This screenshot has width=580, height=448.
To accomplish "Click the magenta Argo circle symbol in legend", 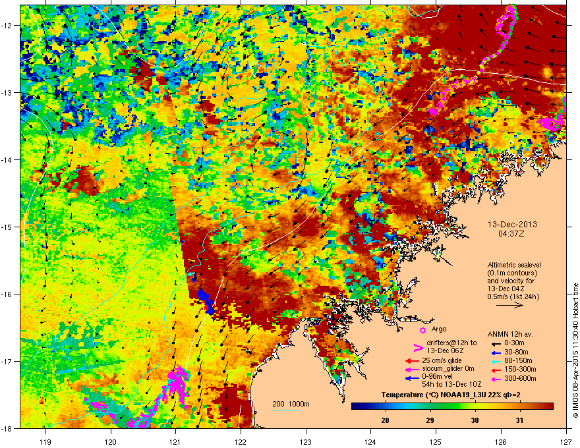I will tap(422, 330).
